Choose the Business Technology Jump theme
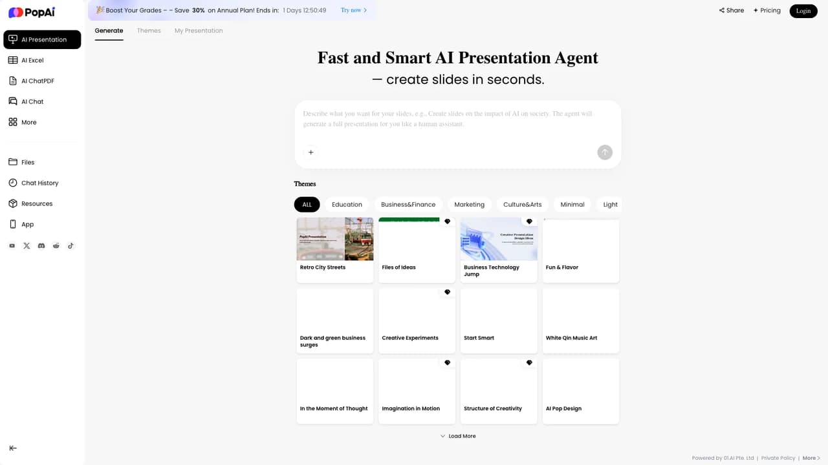Viewport: 828px width, 465px height. (499, 250)
